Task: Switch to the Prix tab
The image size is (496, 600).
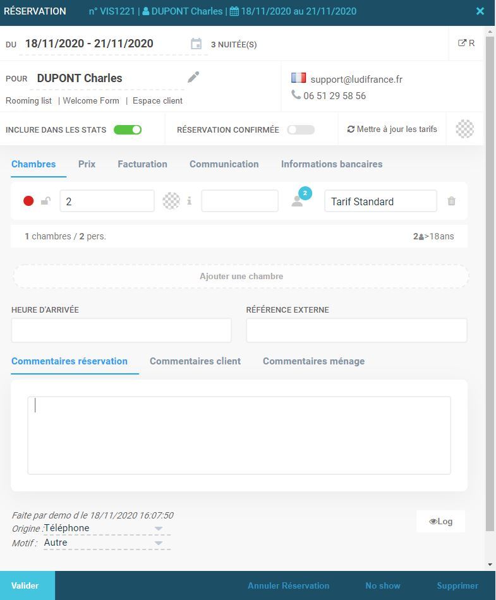Action: [87, 164]
